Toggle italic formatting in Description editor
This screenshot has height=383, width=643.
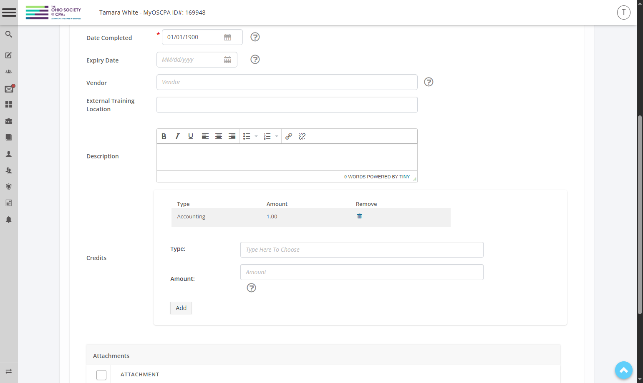click(177, 136)
